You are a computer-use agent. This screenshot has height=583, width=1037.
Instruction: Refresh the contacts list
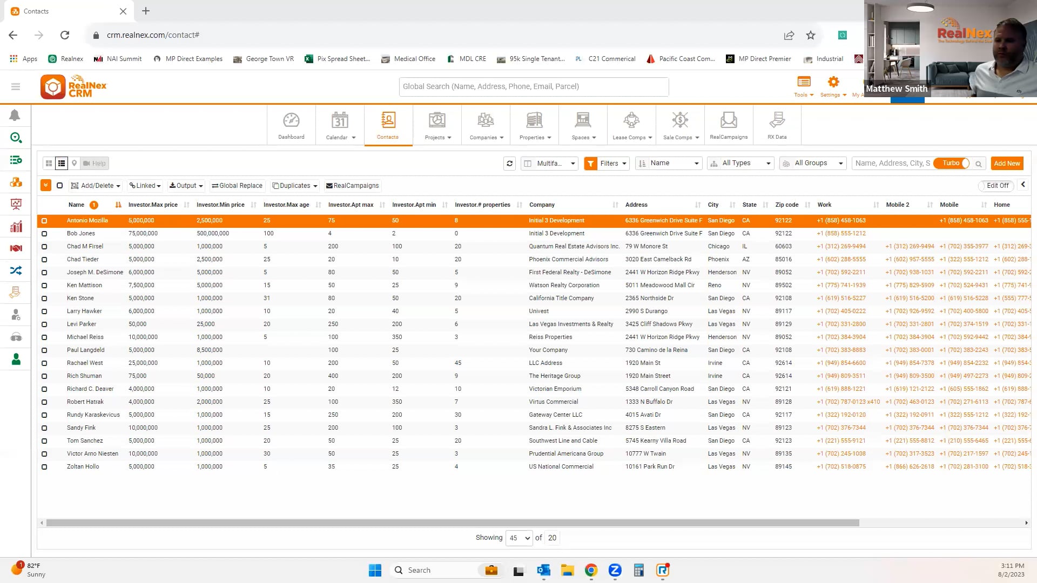pyautogui.click(x=509, y=163)
